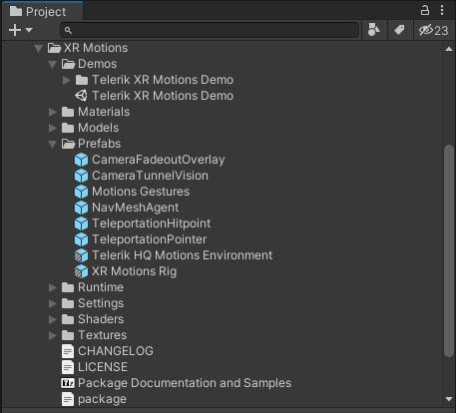Expand the Settings folder arrow
Image resolution: width=456 pixels, height=413 pixels.
[53, 303]
